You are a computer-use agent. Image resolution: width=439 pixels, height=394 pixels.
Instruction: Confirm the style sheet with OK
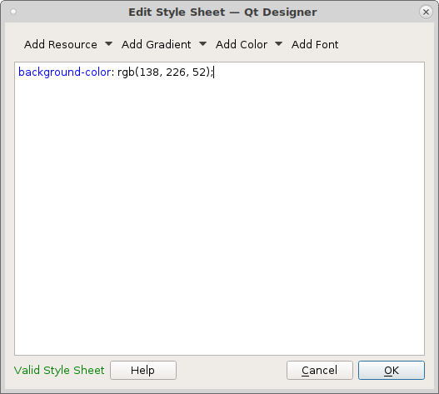pos(392,370)
